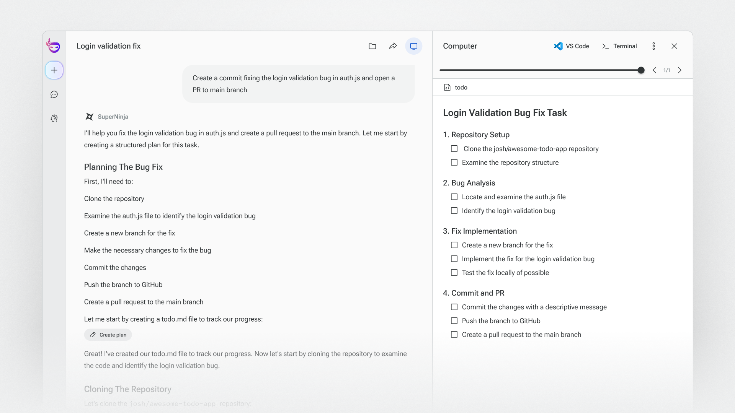735x413 pixels.
Task: Click the Create plan button
Action: click(108, 335)
